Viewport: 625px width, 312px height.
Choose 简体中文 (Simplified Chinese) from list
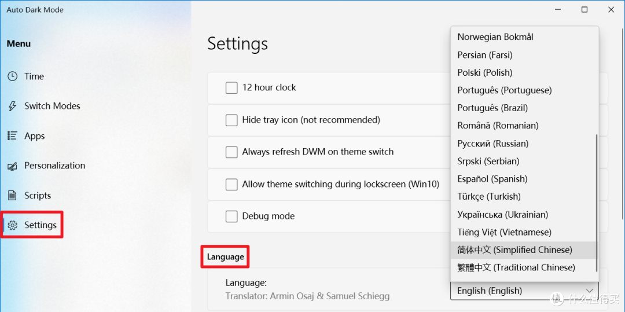click(x=524, y=250)
